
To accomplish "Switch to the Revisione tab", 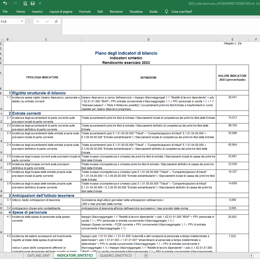I will (x=116, y=11).
